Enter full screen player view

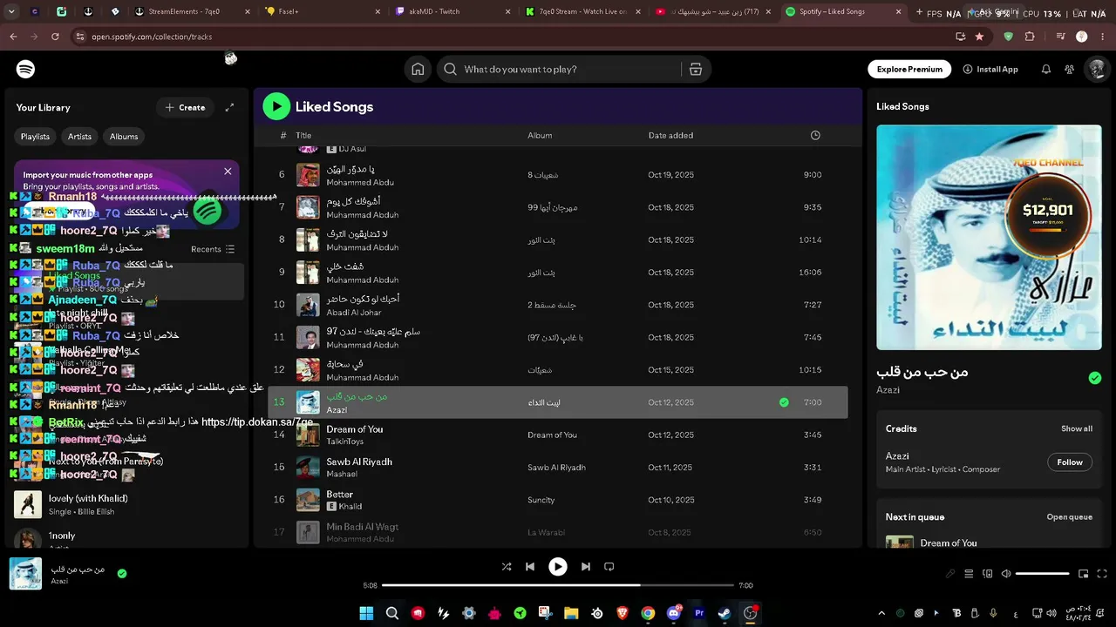point(1103,574)
